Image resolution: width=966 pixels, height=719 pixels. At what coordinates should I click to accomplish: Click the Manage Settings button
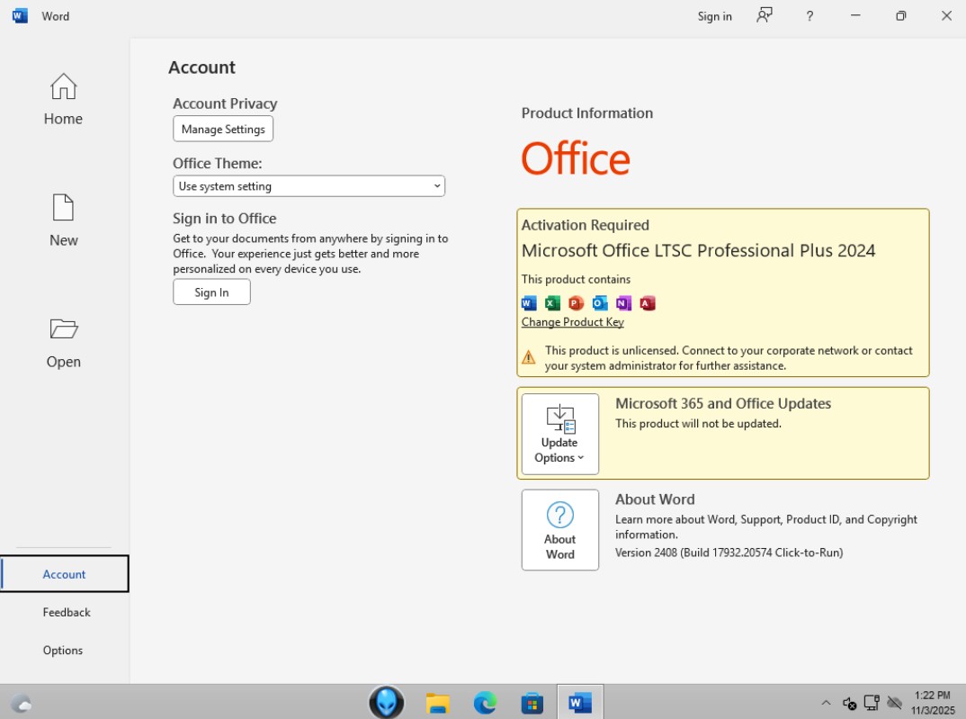[x=223, y=129]
